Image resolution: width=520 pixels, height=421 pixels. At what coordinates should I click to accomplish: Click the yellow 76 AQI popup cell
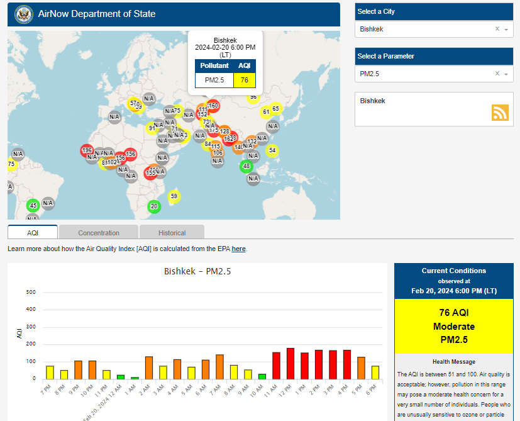coord(245,81)
